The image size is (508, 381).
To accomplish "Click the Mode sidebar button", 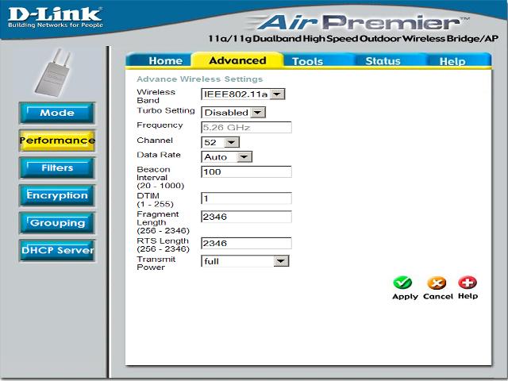I will pyautogui.click(x=57, y=113).
